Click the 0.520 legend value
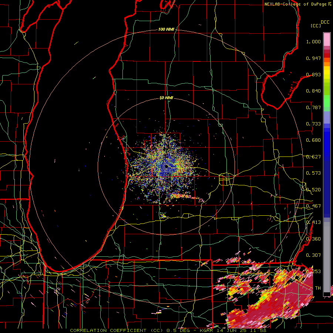The height and width of the screenshot is (333, 333). (x=313, y=190)
